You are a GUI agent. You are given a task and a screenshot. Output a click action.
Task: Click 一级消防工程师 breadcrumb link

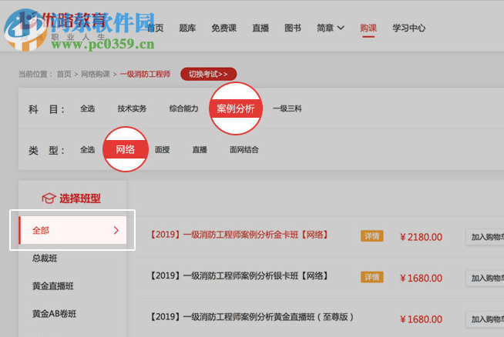pyautogui.click(x=145, y=74)
